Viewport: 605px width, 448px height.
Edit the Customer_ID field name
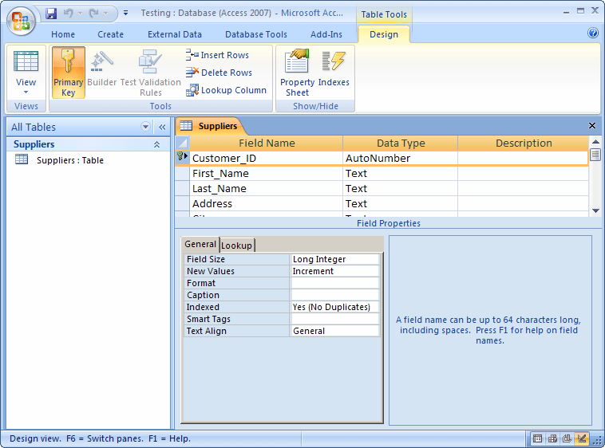266,159
